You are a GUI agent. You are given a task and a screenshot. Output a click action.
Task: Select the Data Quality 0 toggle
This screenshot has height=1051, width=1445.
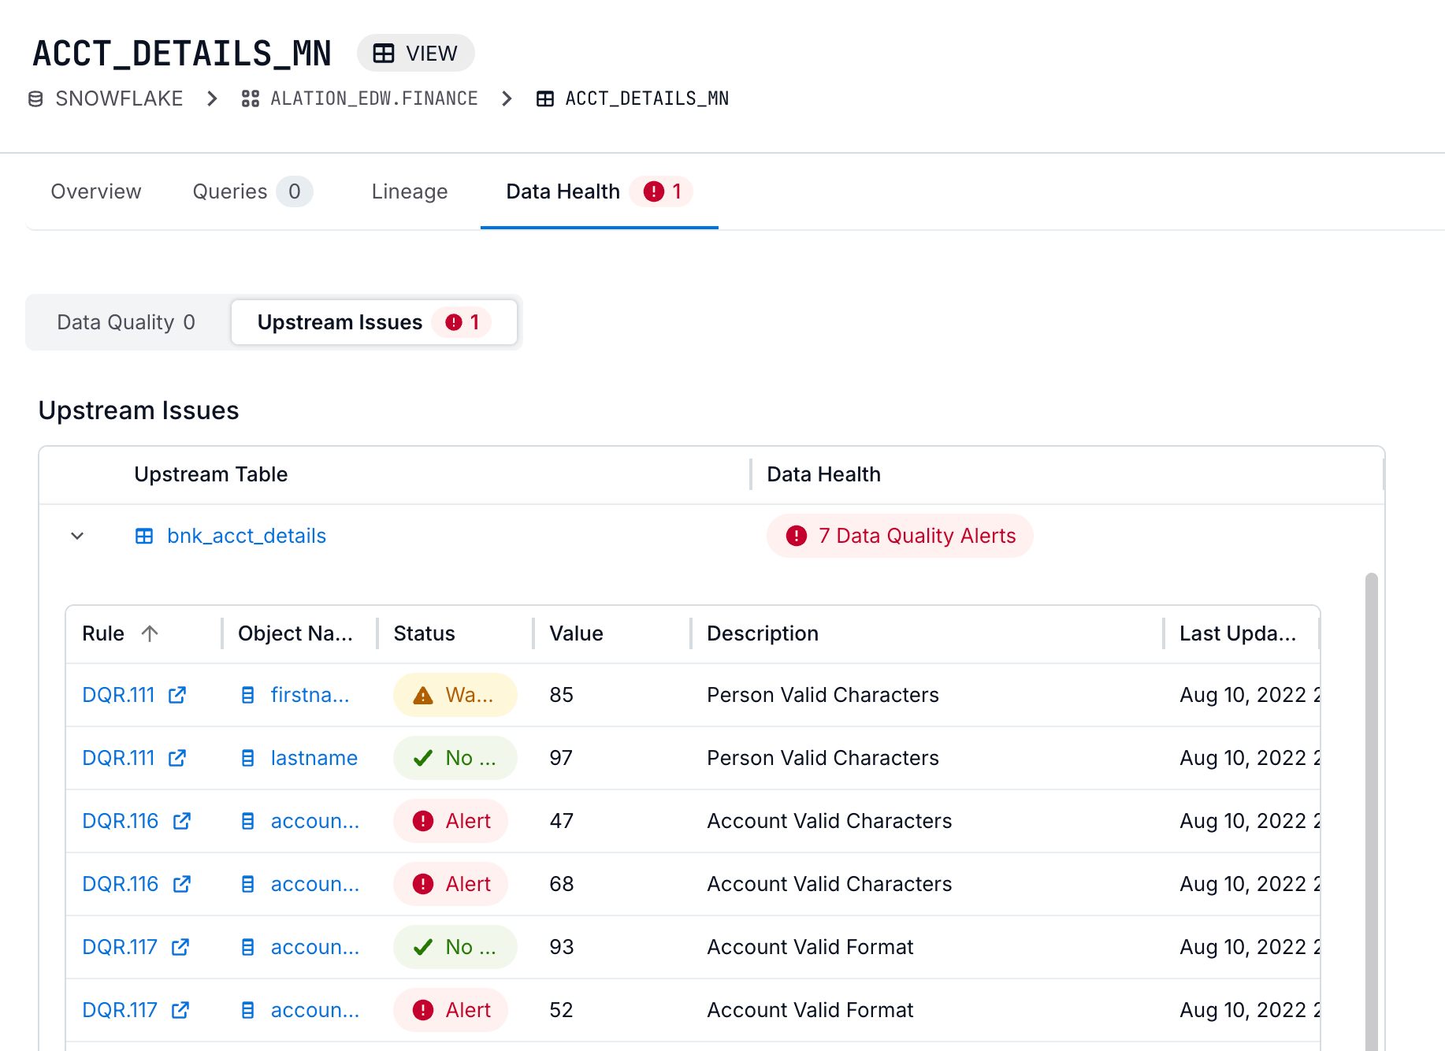tap(124, 322)
